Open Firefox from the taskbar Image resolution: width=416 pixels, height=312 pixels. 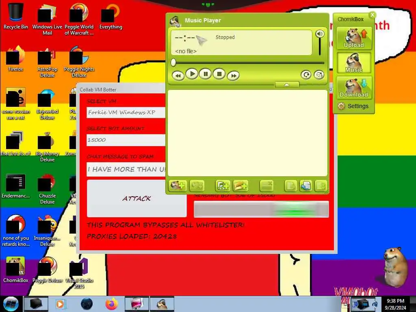111,304
